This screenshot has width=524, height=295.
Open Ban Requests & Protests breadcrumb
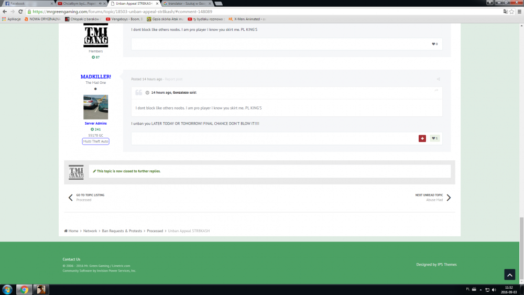(x=122, y=231)
